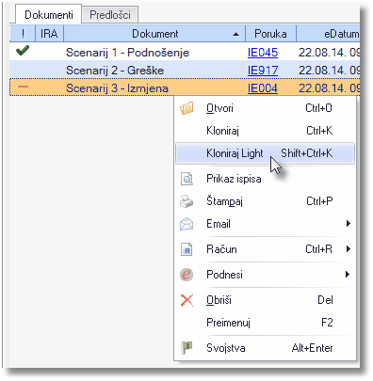The height and width of the screenshot is (381, 373).
Task: Click the red e icon beside Podnesi
Action: [x=186, y=275]
